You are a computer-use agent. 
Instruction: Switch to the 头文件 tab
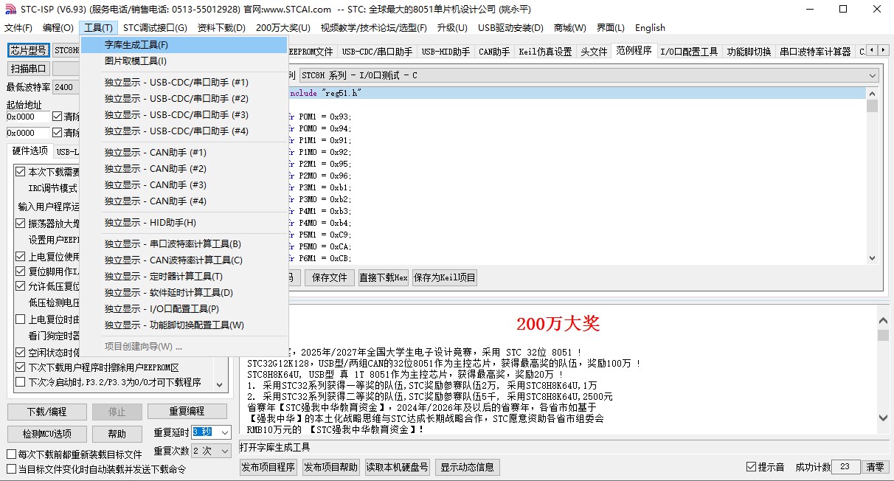pyautogui.click(x=594, y=52)
